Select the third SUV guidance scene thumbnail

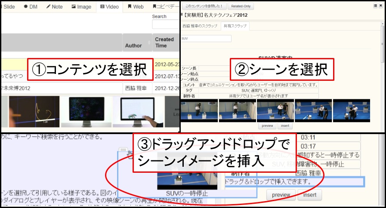(275, 110)
